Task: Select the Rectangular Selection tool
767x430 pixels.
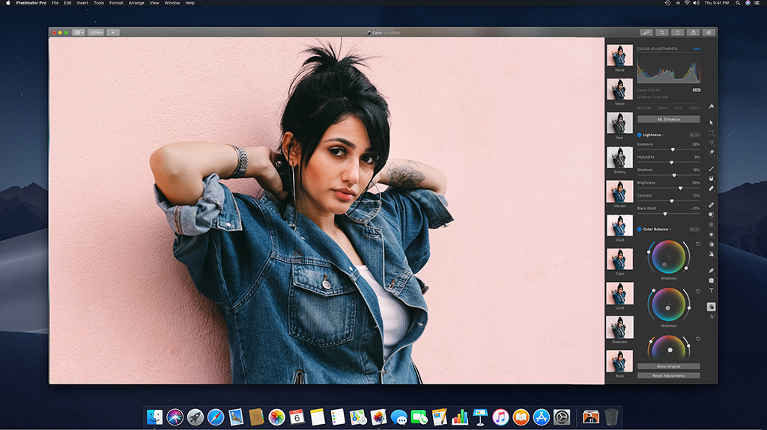Action: [x=712, y=133]
